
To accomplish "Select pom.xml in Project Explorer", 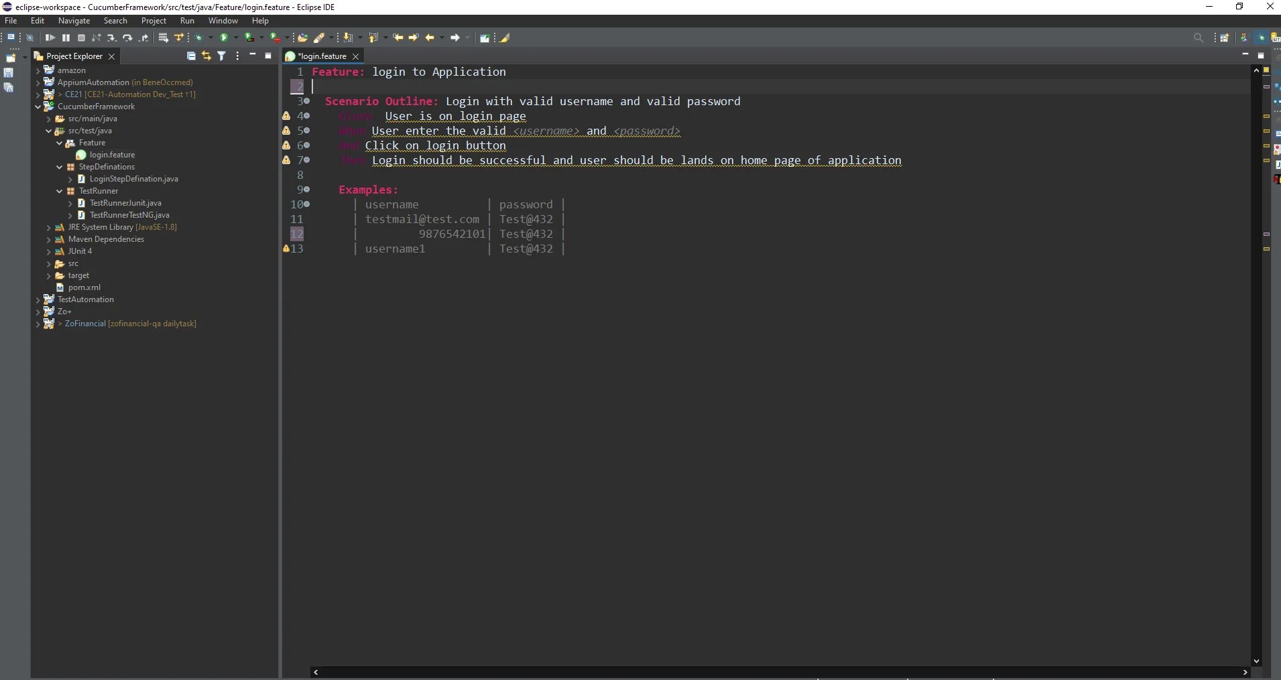I will click(x=84, y=287).
